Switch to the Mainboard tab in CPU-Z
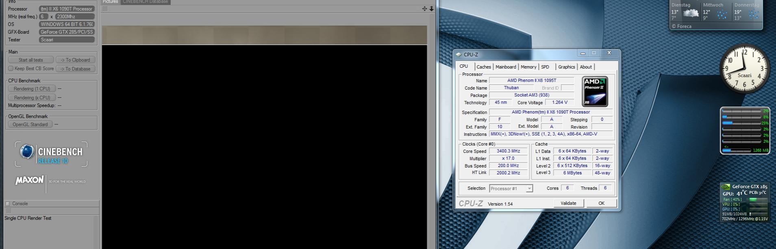This screenshot has width=776, height=249. 506,67
